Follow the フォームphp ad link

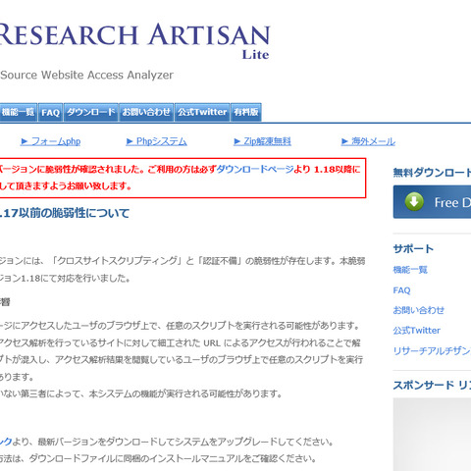pos(51,141)
